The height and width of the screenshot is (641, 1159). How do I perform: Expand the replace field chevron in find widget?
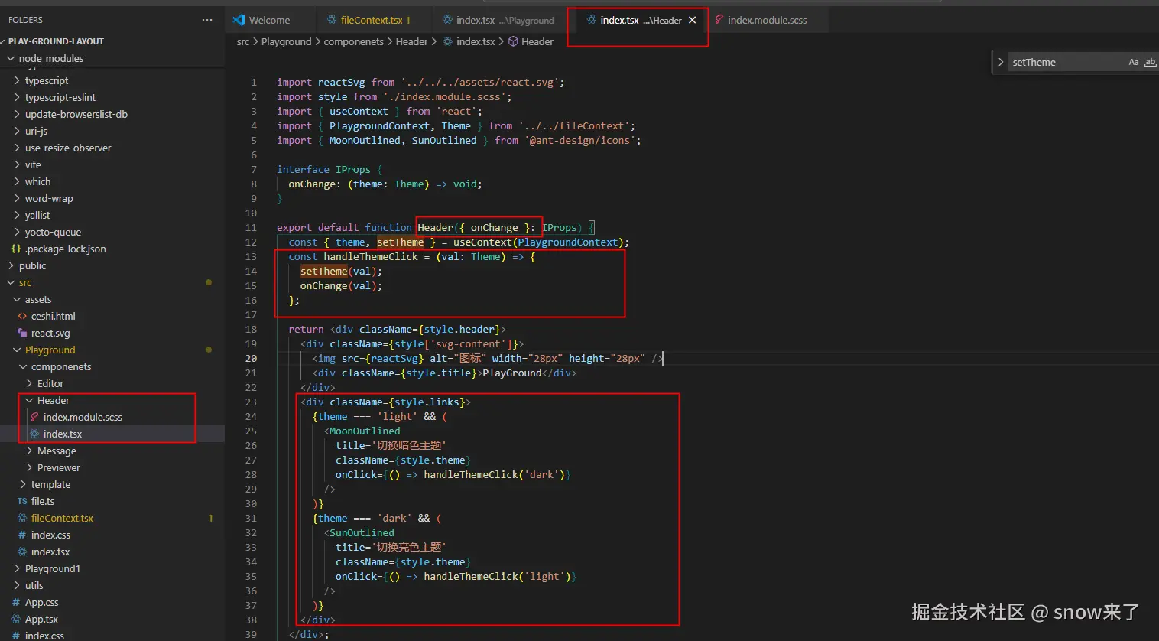click(x=1001, y=62)
